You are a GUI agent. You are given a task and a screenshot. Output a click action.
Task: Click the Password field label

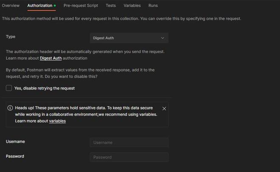[15, 156]
